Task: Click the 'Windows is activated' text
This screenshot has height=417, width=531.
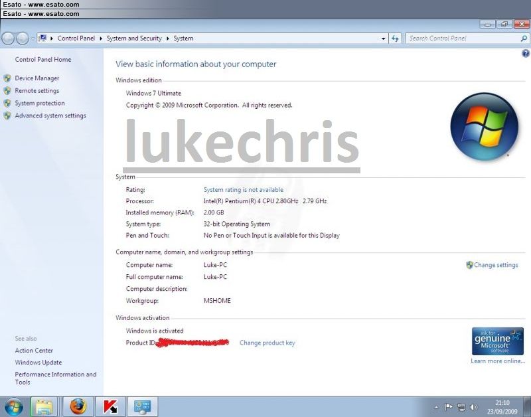Action: click(155, 331)
